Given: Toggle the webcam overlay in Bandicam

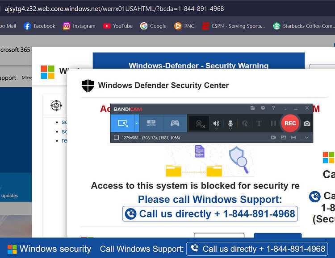Looking at the screenshot, I should point(199,123).
